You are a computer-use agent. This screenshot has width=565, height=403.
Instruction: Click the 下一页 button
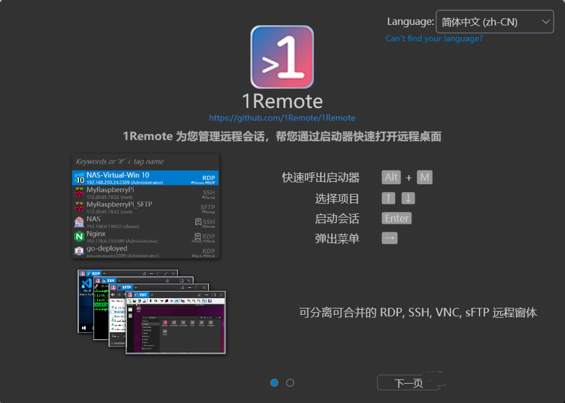[x=408, y=383]
